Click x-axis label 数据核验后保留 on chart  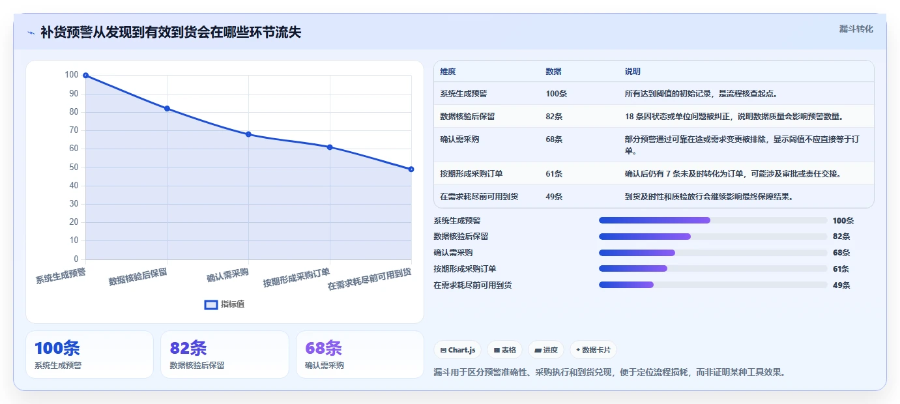[138, 276]
